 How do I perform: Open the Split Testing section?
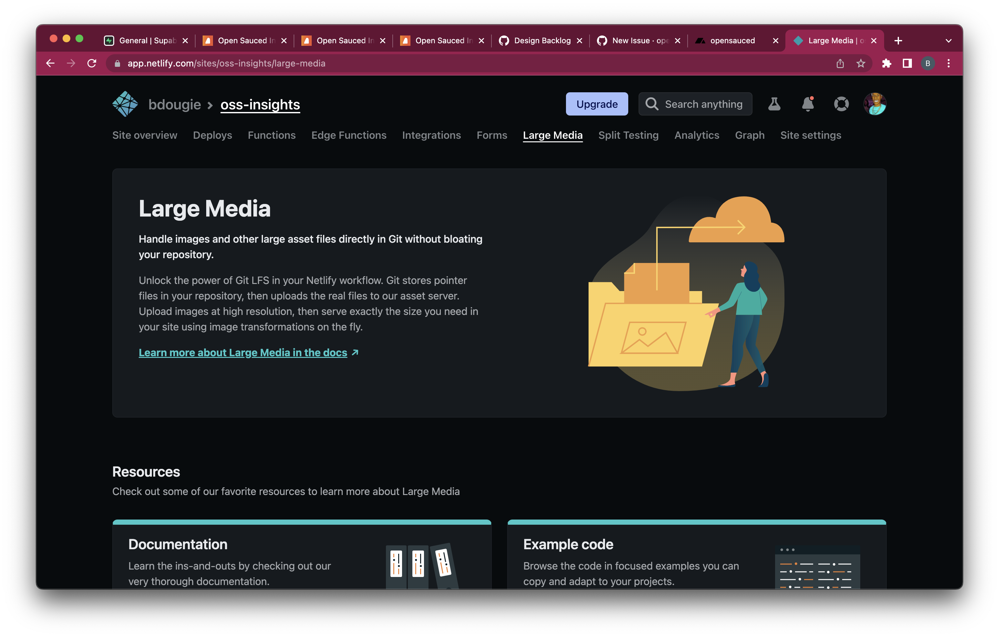628,135
